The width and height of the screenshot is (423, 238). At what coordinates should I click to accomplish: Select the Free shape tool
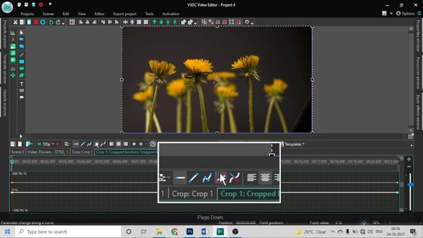(x=22, y=75)
